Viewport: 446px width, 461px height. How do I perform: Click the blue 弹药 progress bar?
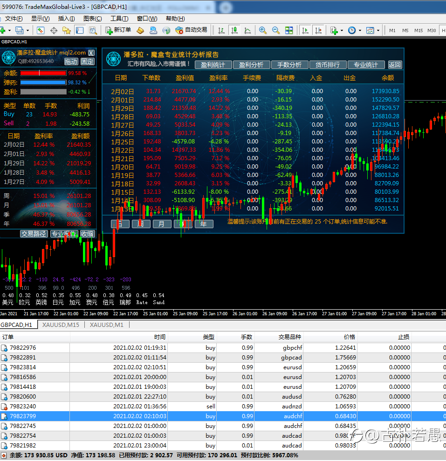pos(43,82)
